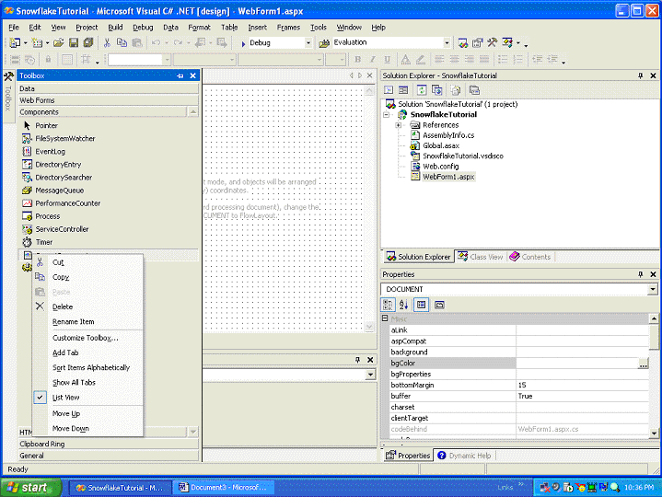Pin the Toolbox panel with auto-hide pushpin
This screenshot has height=497, width=662.
180,76
